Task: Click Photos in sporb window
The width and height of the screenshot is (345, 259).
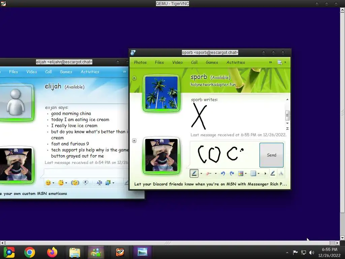Action: click(x=140, y=62)
